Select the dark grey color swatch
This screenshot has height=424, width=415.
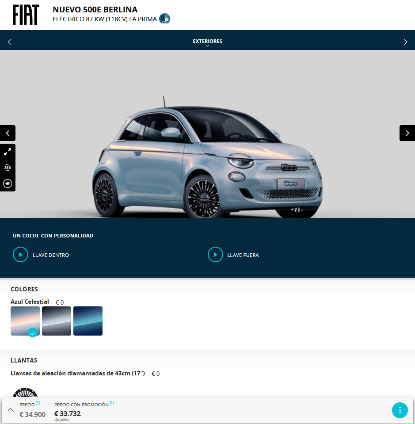pos(57,321)
